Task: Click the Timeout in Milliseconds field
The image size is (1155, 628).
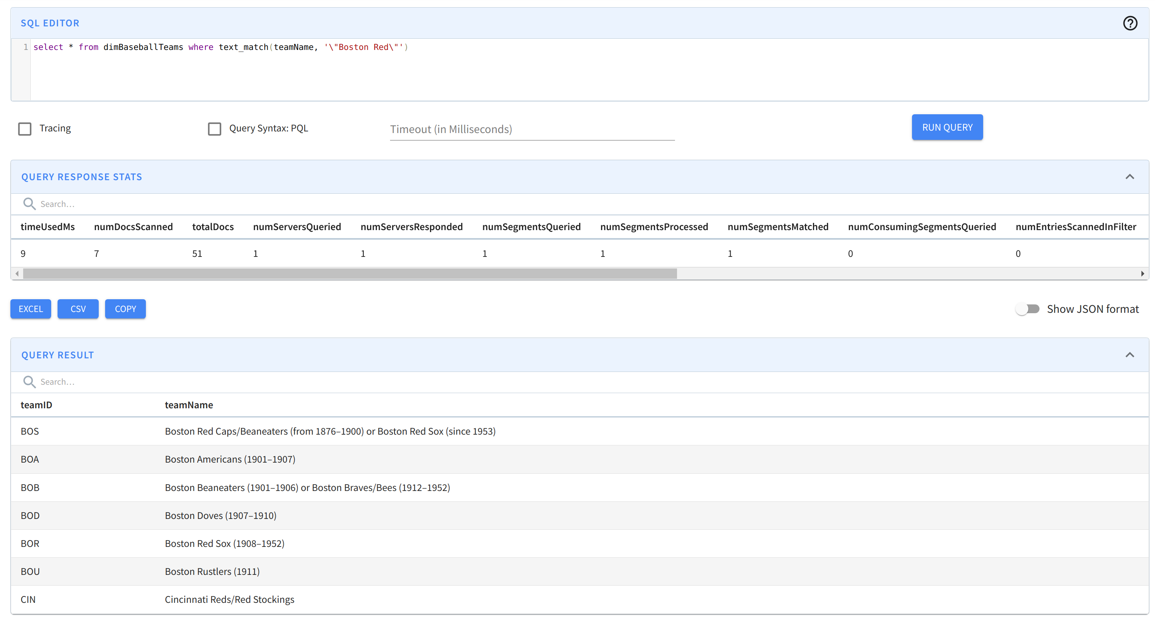Action: pos(532,129)
